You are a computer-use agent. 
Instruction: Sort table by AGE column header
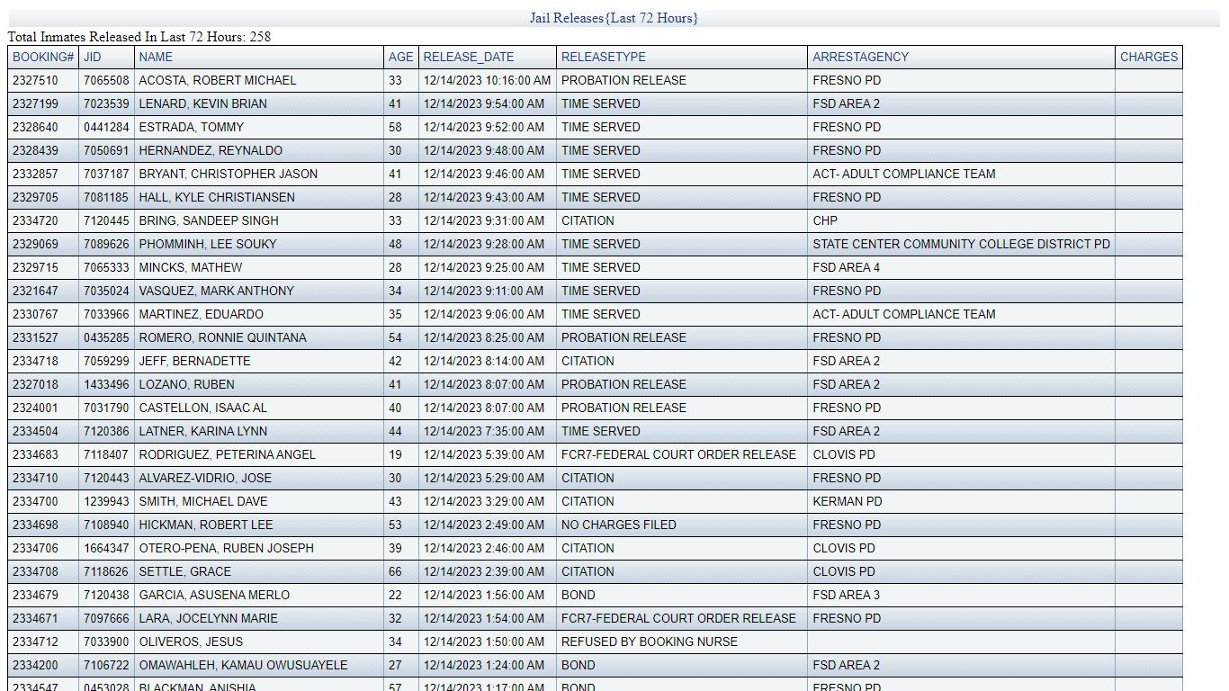click(x=401, y=57)
